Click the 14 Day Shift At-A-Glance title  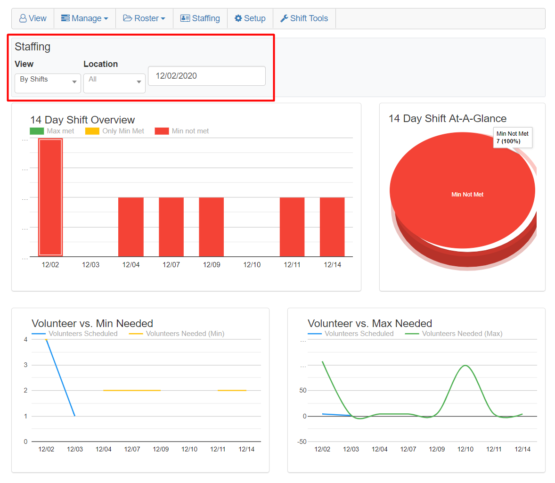tap(448, 118)
